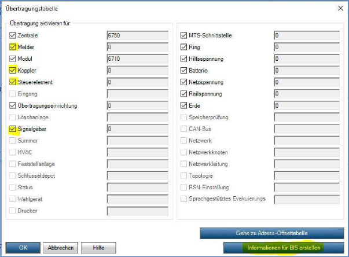349x257 pixels.
Task: Open the Hilfe button
Action: [x=98, y=248]
